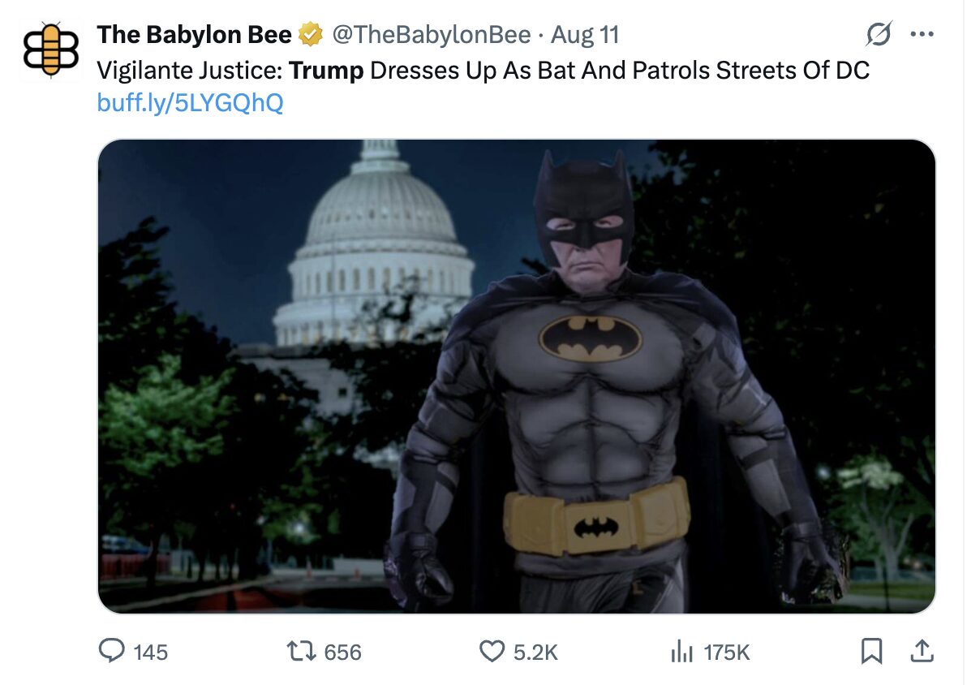The image size is (967, 685).
Task: Click the reply speech bubble icon
Action: [x=111, y=651]
